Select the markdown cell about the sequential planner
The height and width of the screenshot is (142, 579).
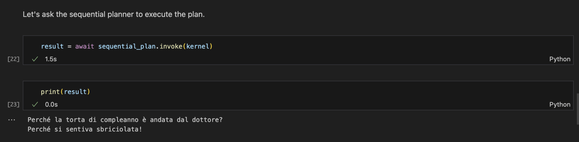coord(114,14)
